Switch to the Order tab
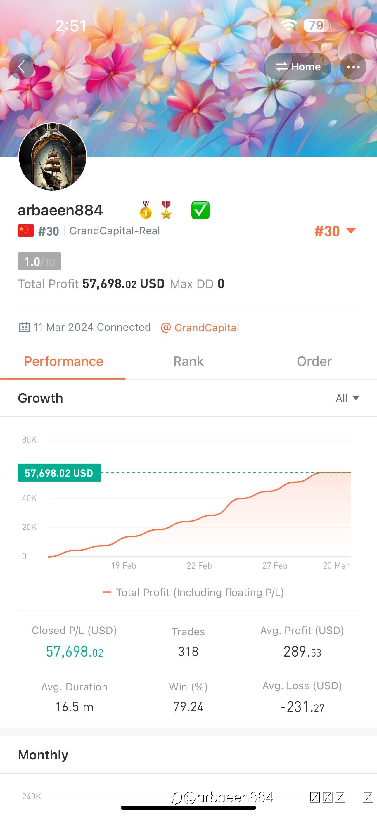Viewport: 377px width, 817px height. pyautogui.click(x=314, y=361)
